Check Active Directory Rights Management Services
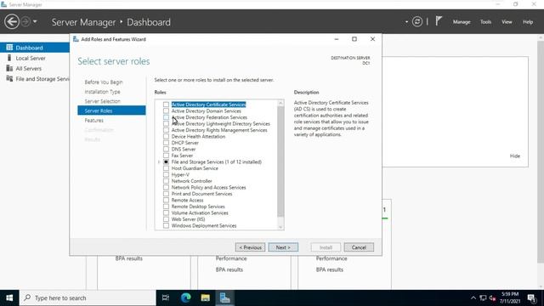The height and width of the screenshot is (306, 544). [x=166, y=130]
